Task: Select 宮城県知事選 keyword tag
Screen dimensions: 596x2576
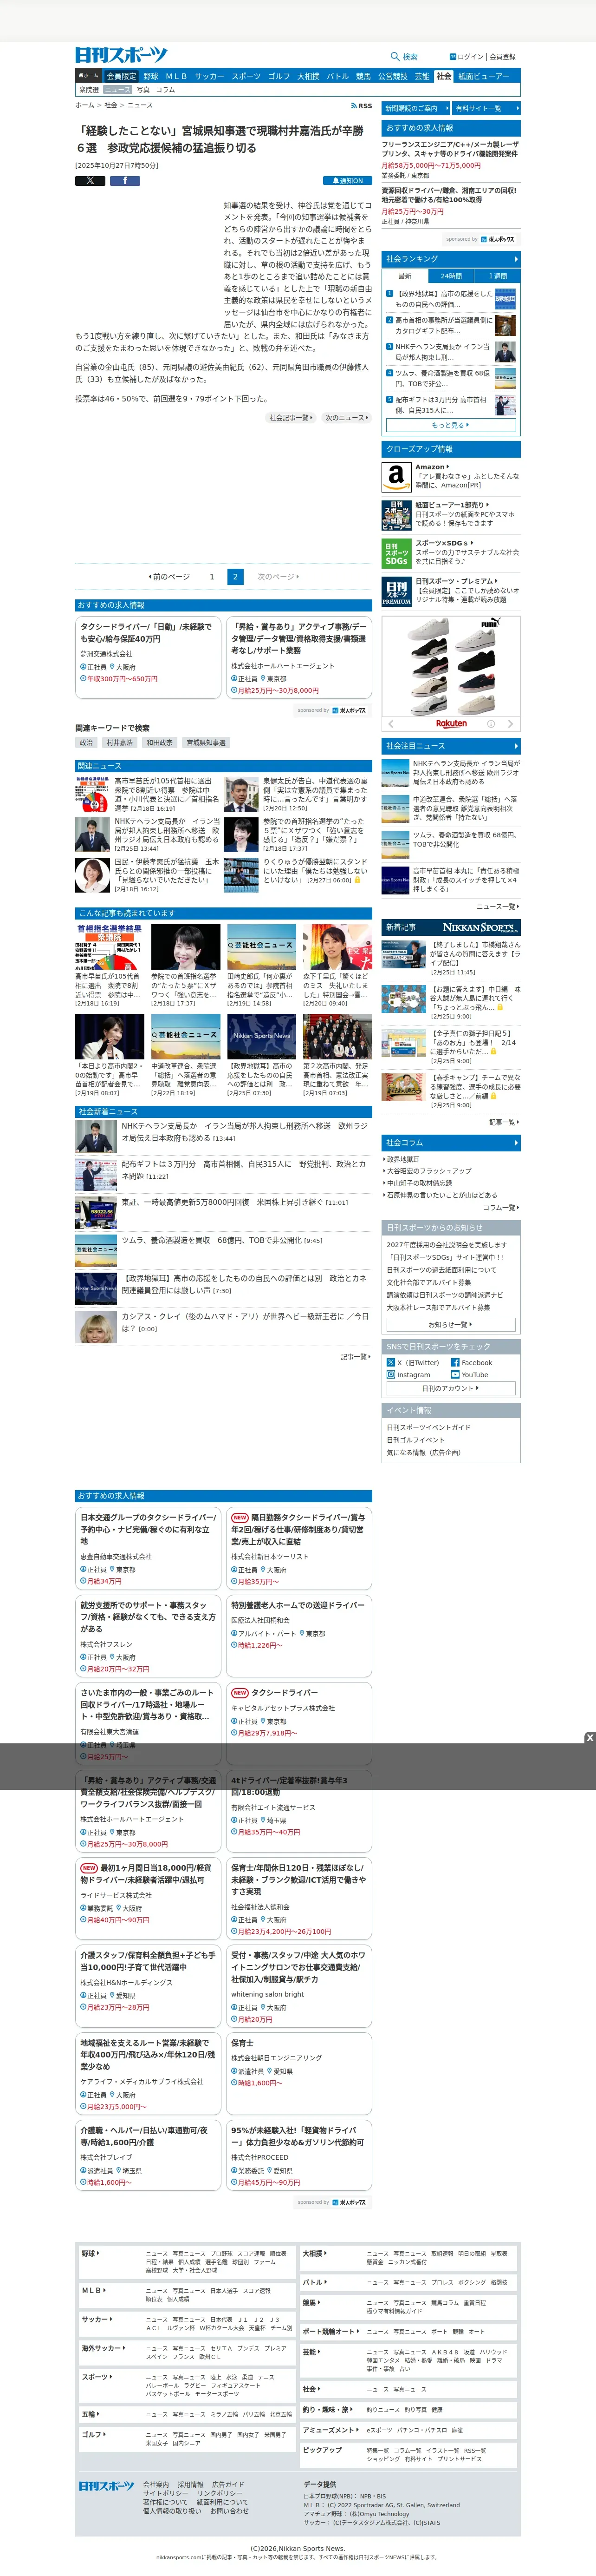Action: 207,743
